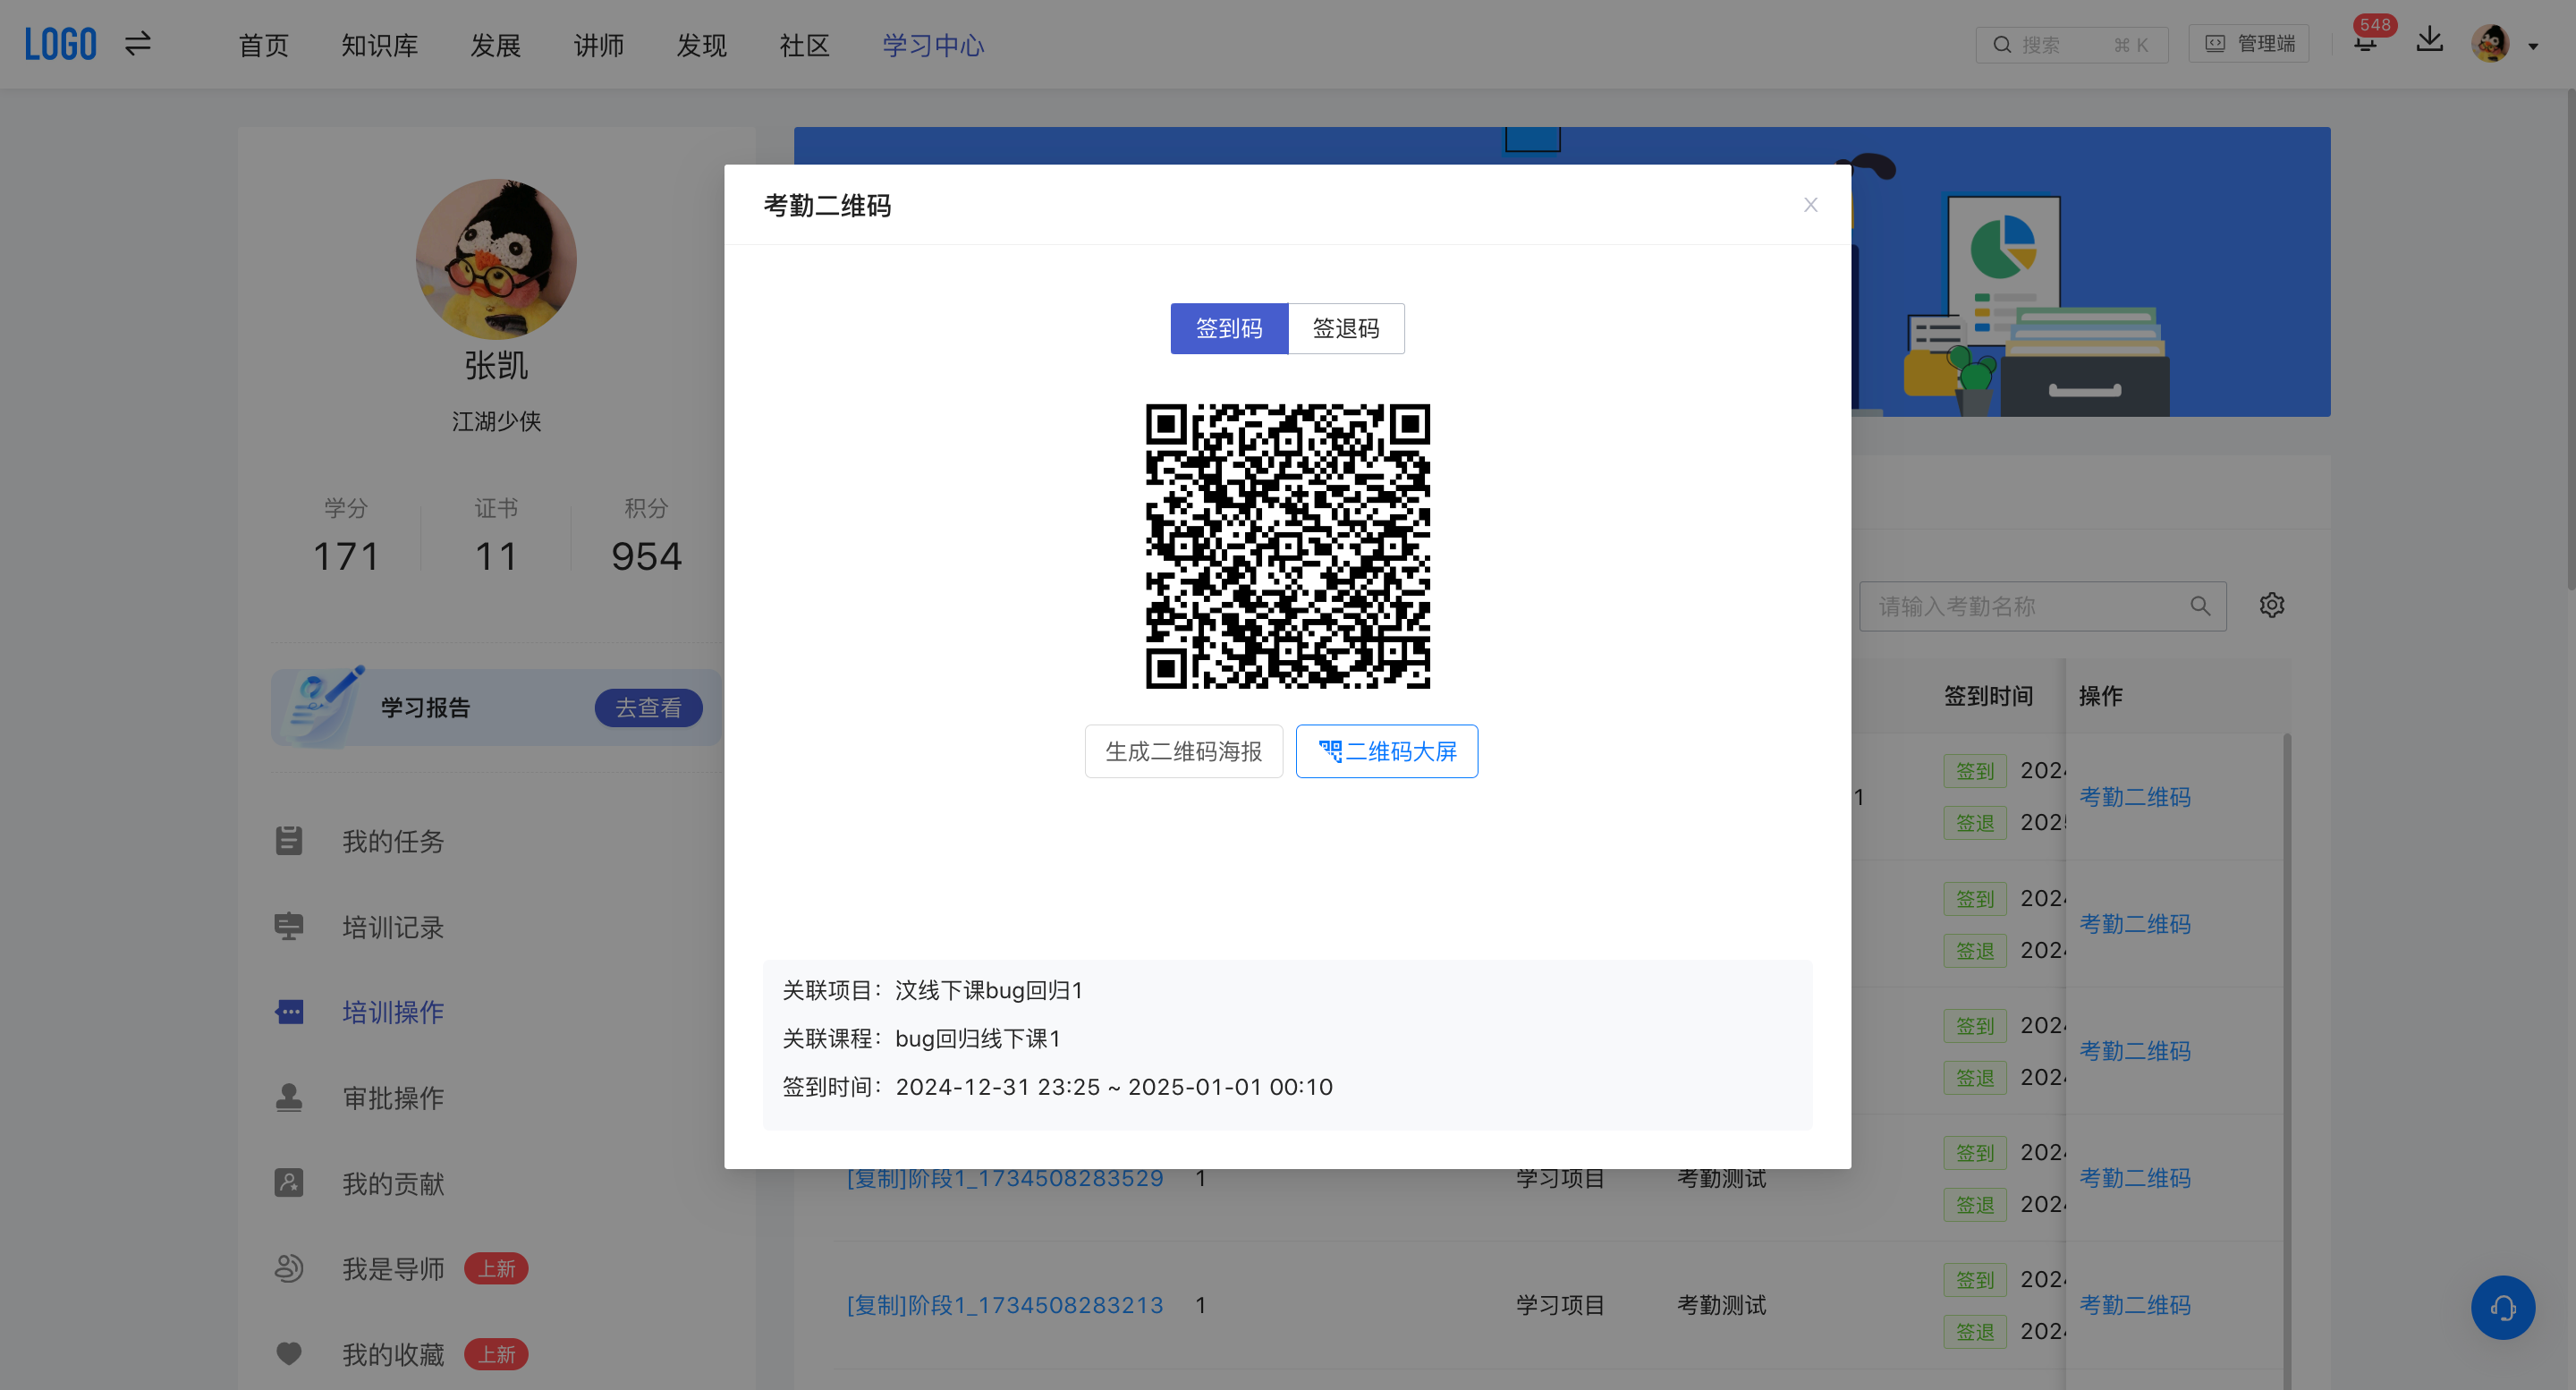The width and height of the screenshot is (2576, 1390).
Task: Click the 我是导师 icon
Action: click(x=289, y=1268)
